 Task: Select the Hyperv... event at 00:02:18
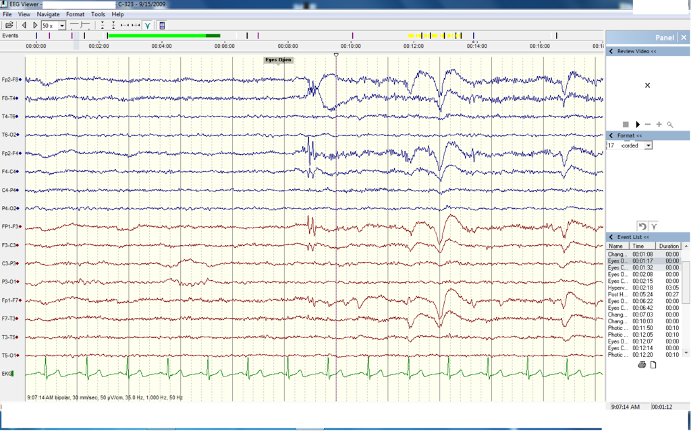[617, 288]
